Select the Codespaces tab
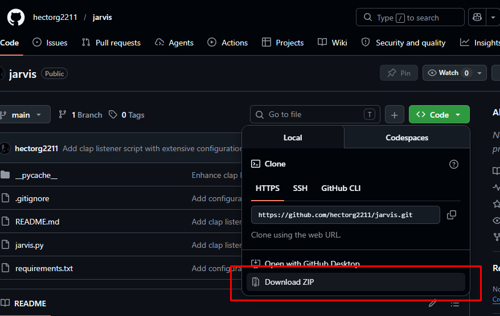 click(407, 138)
